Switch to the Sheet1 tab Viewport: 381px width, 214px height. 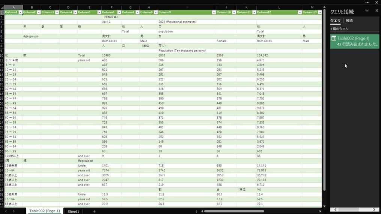(x=73, y=211)
